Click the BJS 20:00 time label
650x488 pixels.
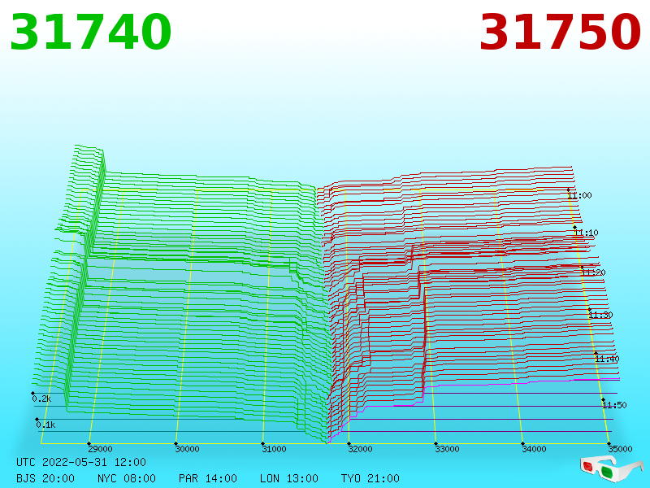(x=45, y=478)
